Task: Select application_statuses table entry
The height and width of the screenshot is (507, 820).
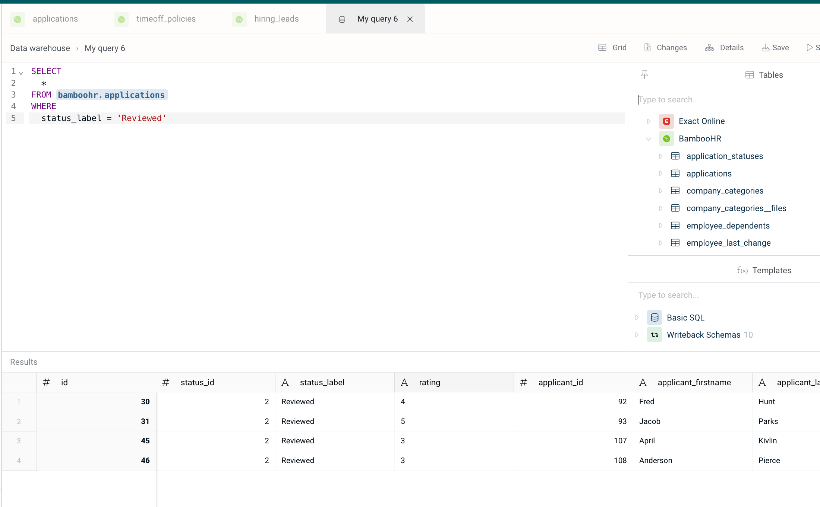Action: point(725,156)
